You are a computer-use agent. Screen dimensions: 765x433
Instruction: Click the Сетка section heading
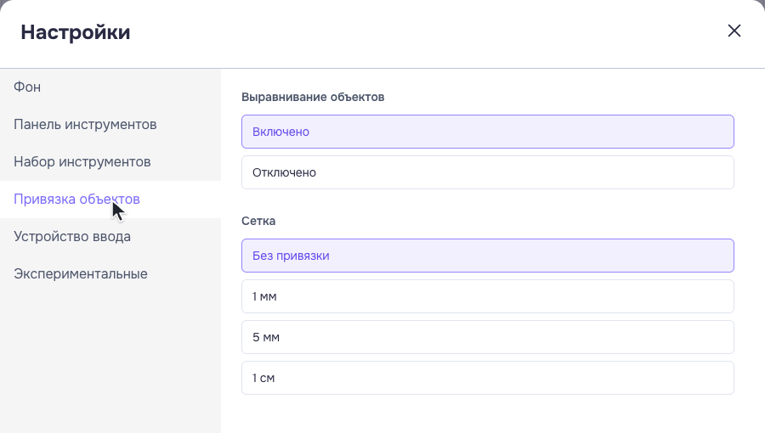pyautogui.click(x=258, y=221)
